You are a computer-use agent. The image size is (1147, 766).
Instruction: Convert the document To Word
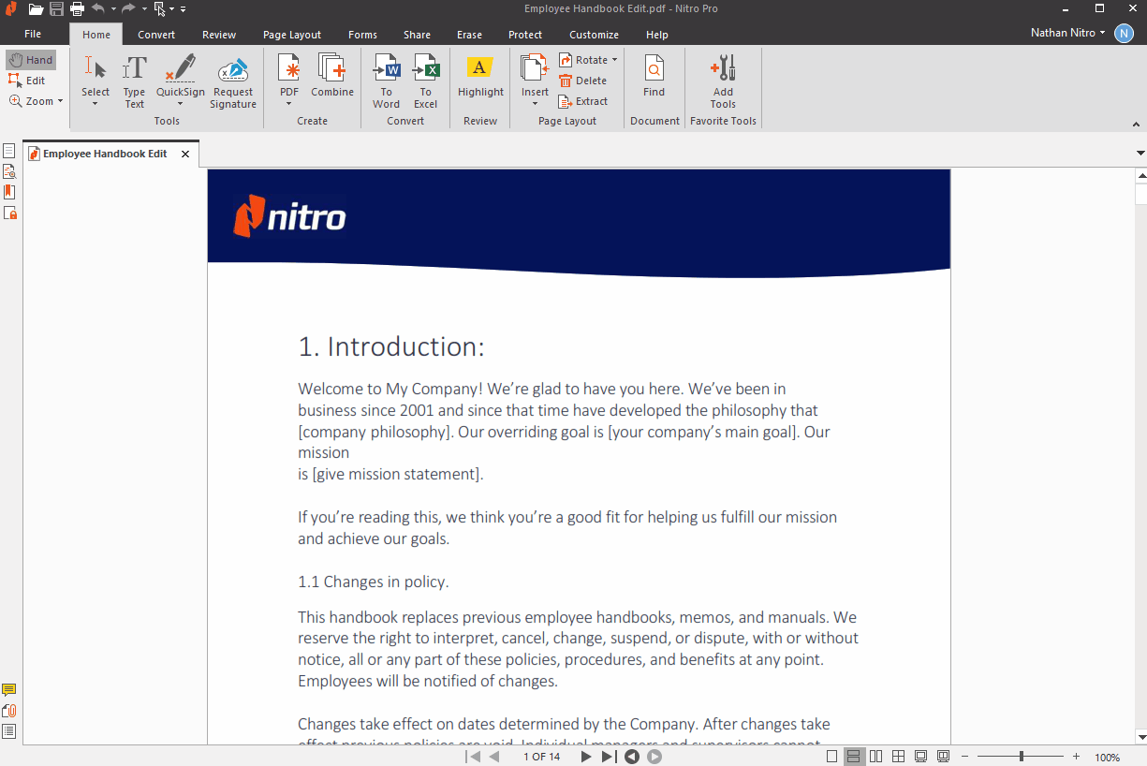click(386, 80)
